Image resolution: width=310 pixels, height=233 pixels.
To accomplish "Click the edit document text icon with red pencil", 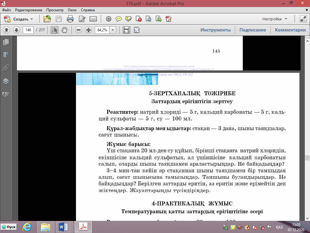I will click(168, 19).
